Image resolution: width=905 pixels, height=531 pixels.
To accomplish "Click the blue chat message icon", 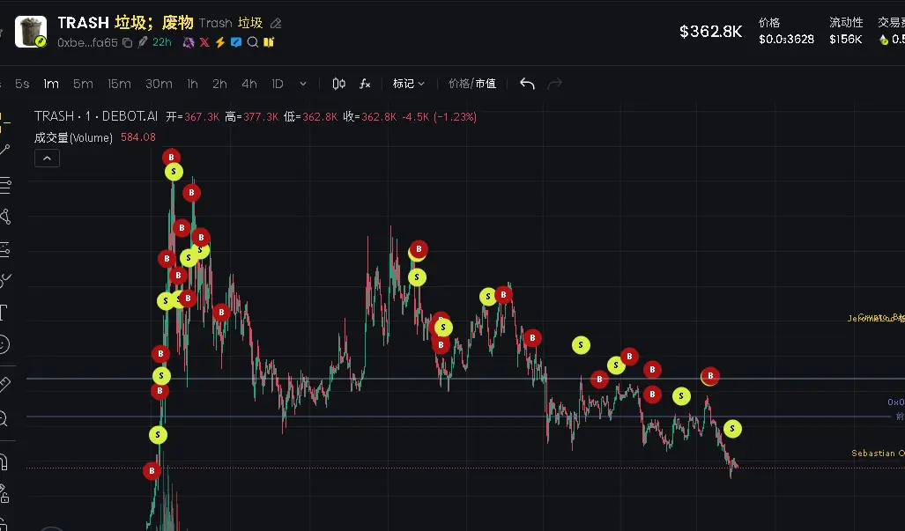I will point(236,42).
